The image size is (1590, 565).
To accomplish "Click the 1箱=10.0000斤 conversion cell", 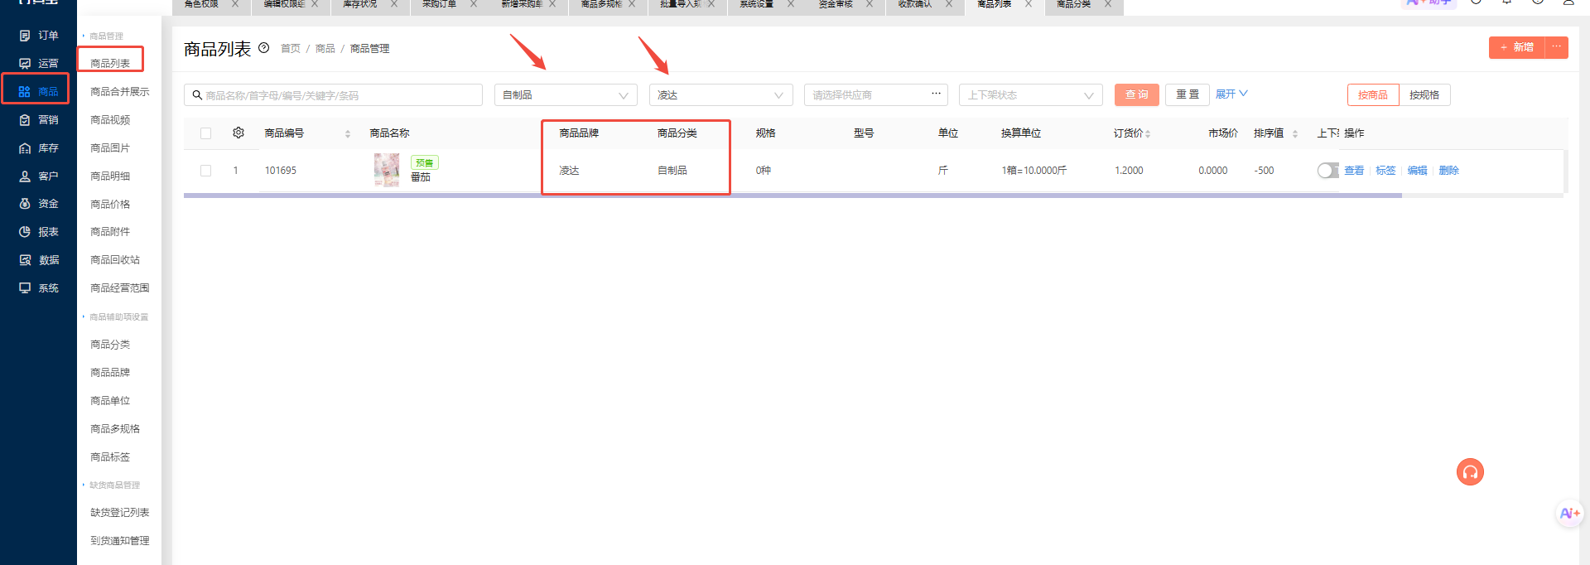I will (x=1034, y=171).
